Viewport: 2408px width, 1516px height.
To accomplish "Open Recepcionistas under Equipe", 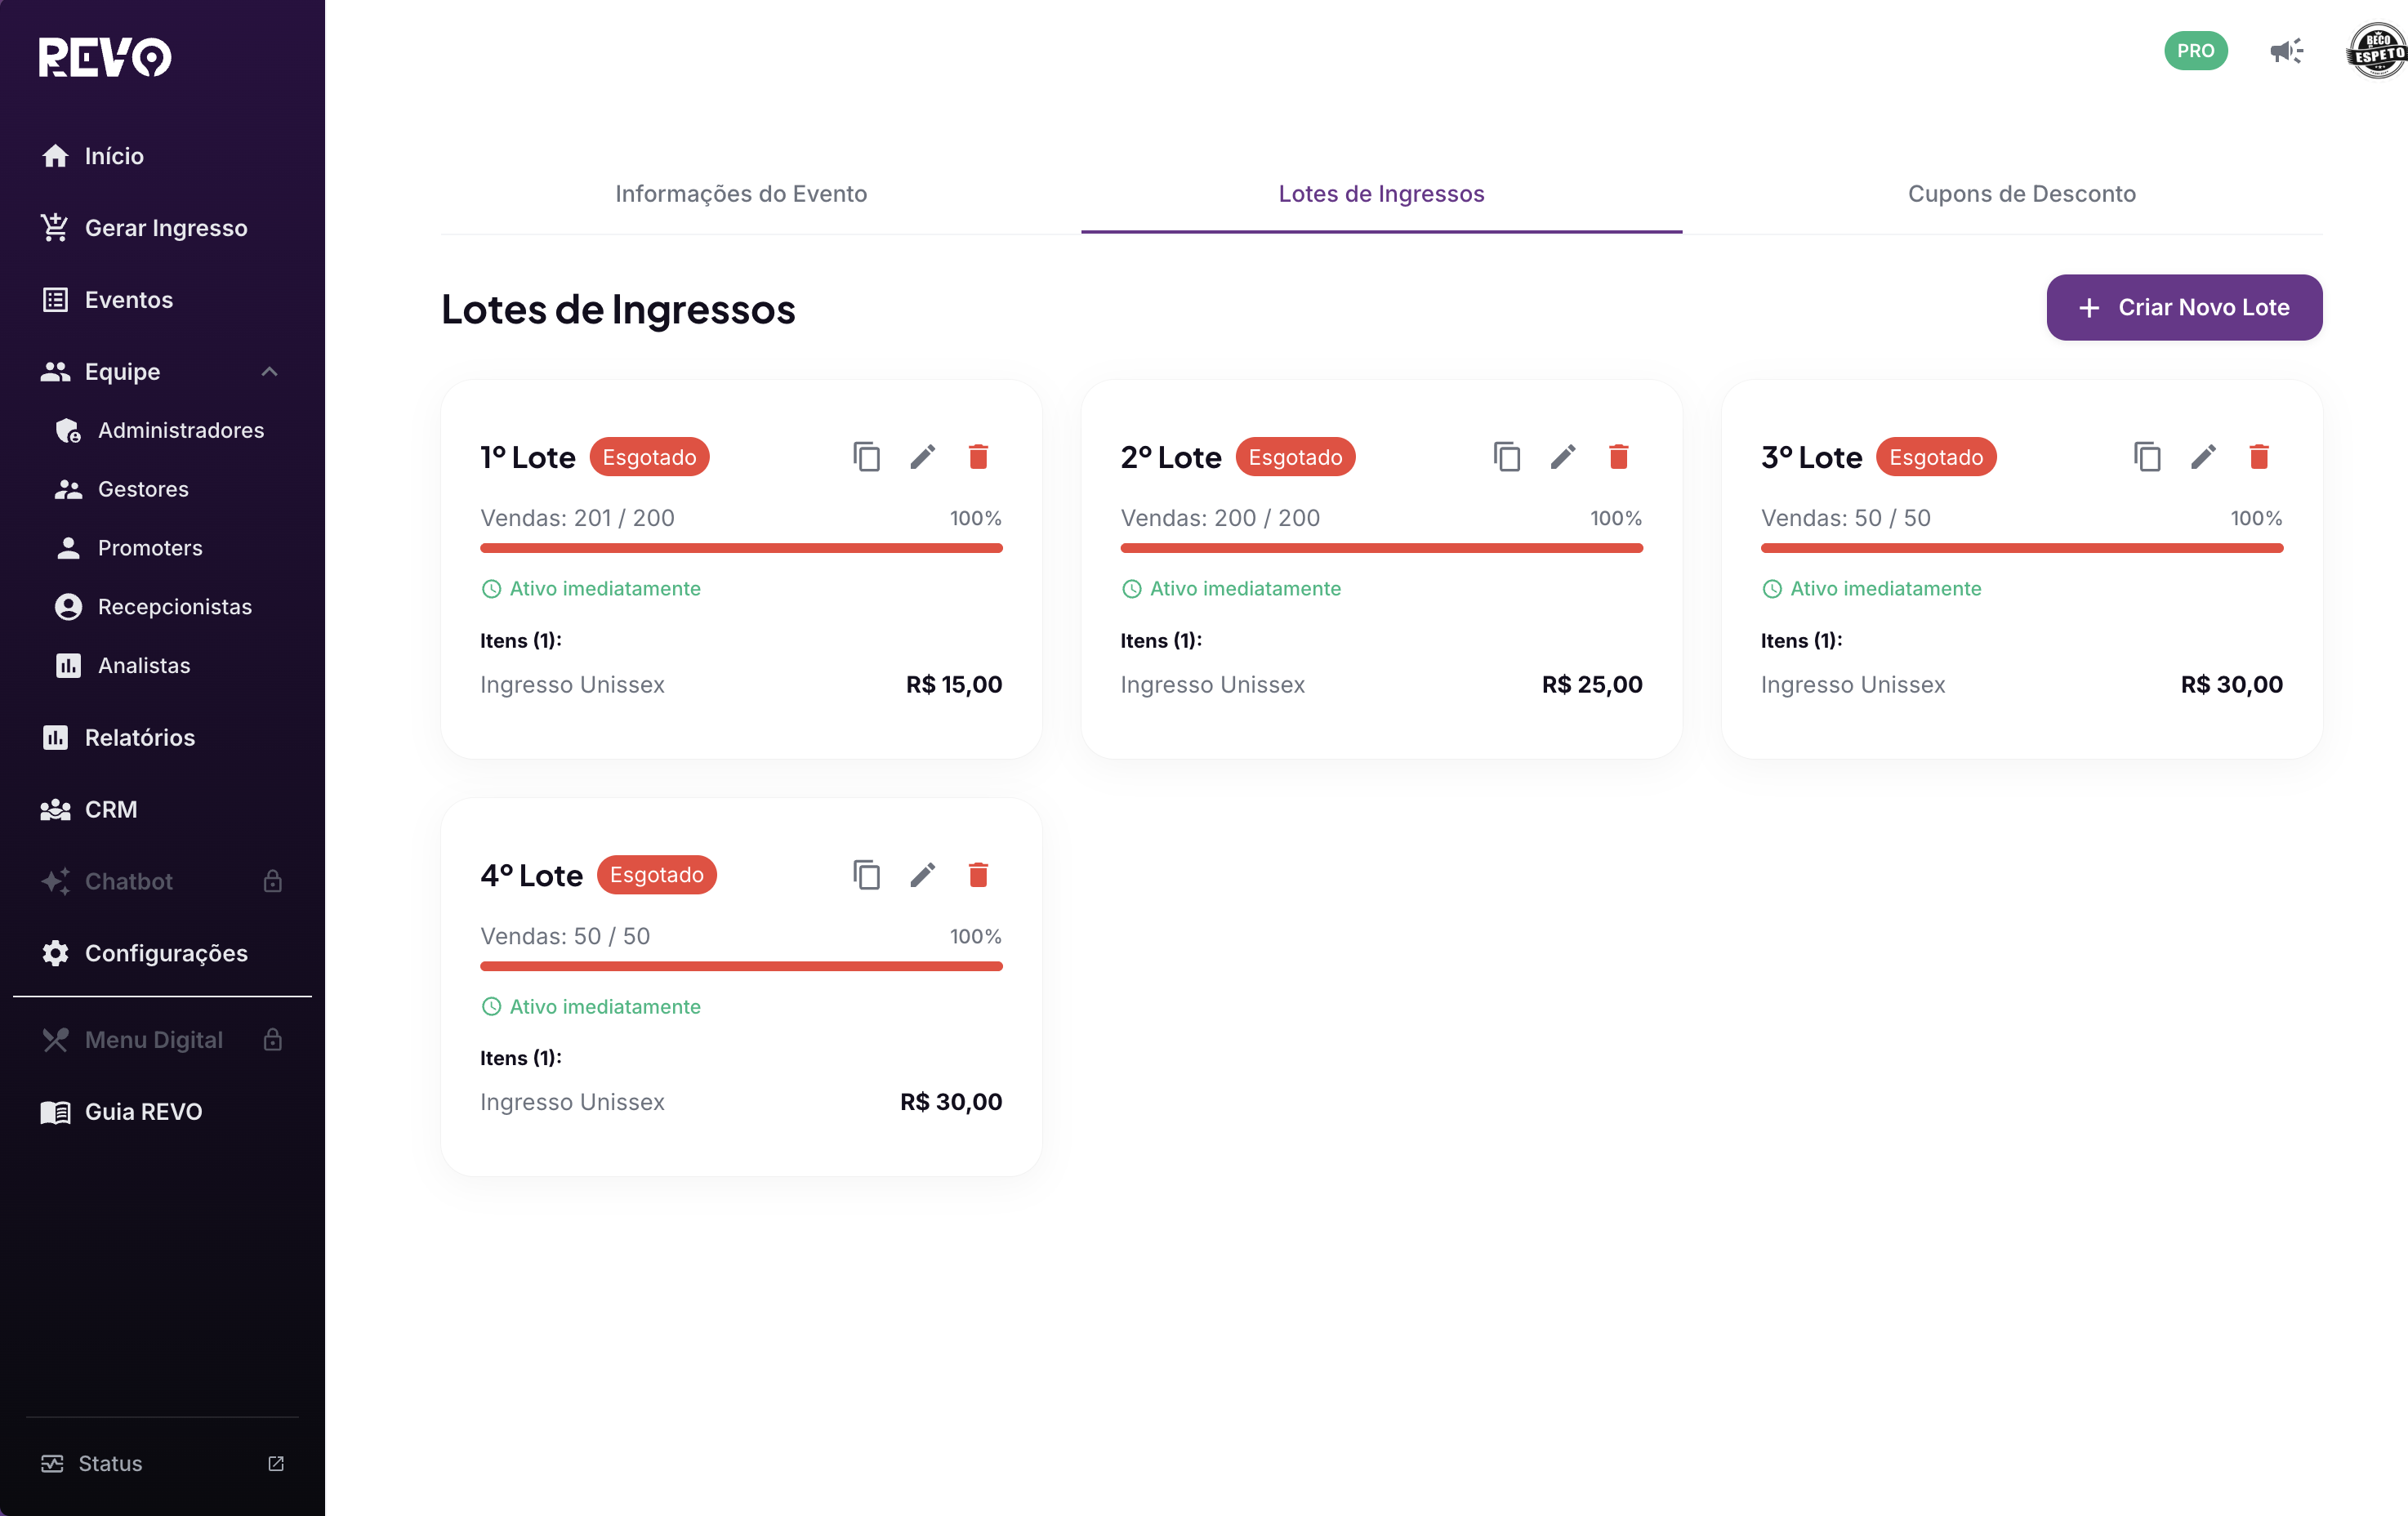I will (162, 607).
